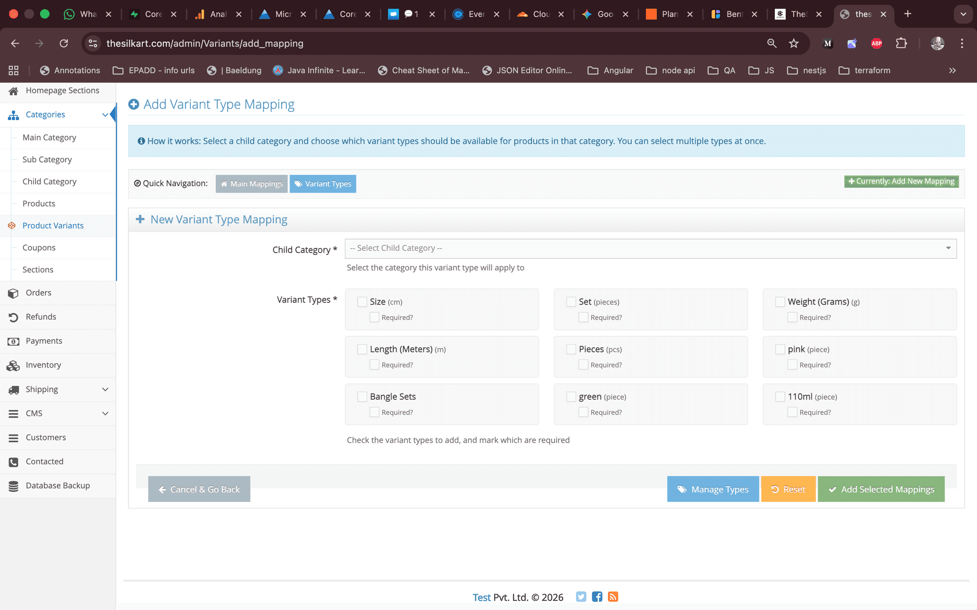The image size is (977, 610).
Task: Expand the CMS menu in sidebar
Action: pyautogui.click(x=105, y=413)
